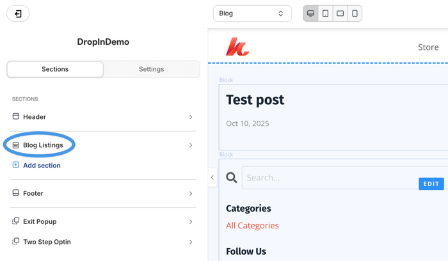Switch to mobile phone preview
The image size is (448, 261).
pyautogui.click(x=355, y=13)
